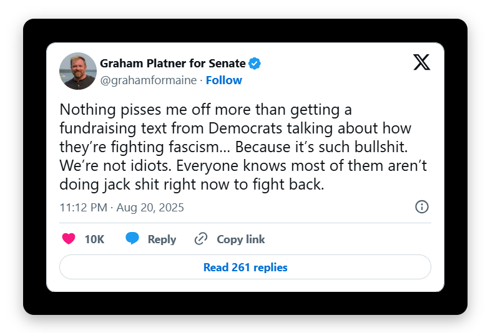Open the X logo in the tweet corner
Screen dimensions: 490x333
[x=421, y=62]
